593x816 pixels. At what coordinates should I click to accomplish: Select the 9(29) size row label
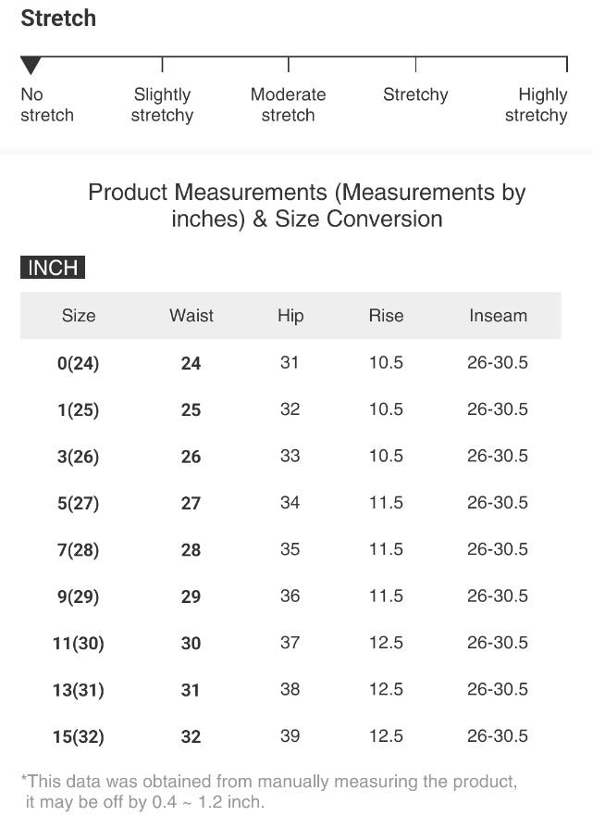pos(79,596)
